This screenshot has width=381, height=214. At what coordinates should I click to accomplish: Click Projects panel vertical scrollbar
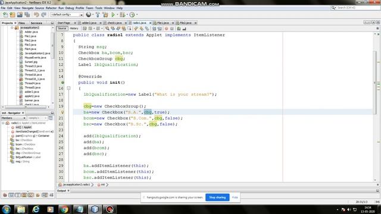[x=52, y=46]
